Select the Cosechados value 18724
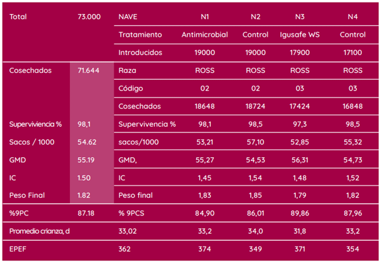Screen dimensions: 381x263 255,106
